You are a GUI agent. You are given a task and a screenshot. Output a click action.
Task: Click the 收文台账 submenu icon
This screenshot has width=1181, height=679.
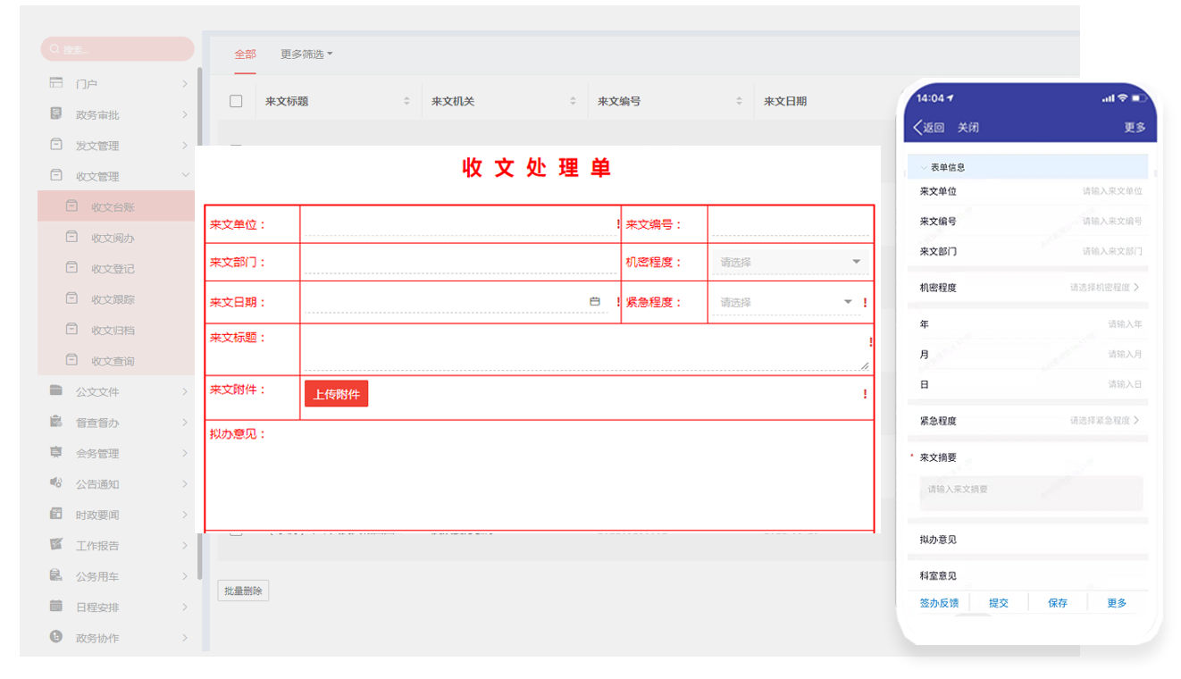pyautogui.click(x=71, y=206)
